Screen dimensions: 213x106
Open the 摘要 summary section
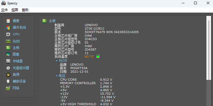pos(16,21)
